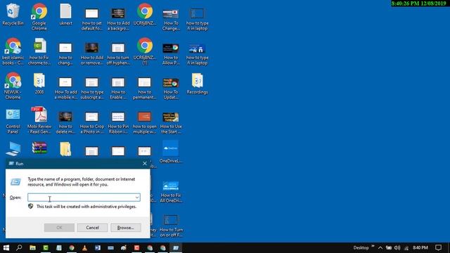Select the 'How To Updat...' desktop file
The height and width of the screenshot is (253, 450).
click(x=171, y=88)
